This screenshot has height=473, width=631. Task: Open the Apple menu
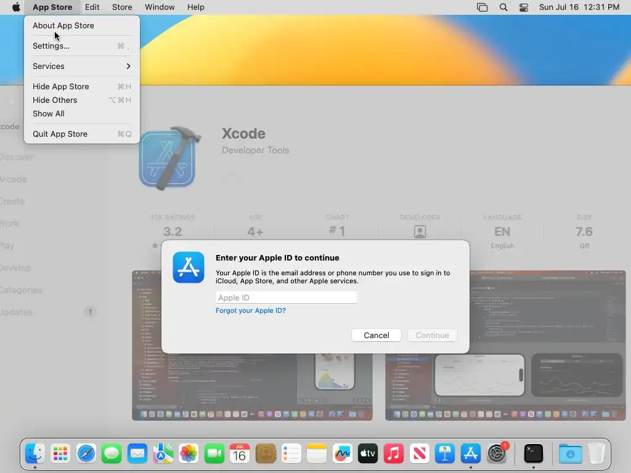tap(16, 7)
